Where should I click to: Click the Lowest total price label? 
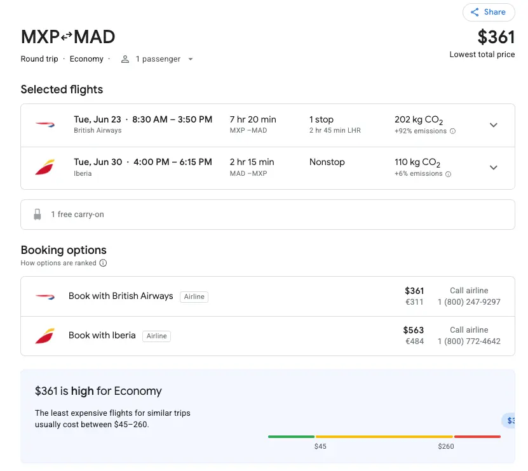point(482,55)
